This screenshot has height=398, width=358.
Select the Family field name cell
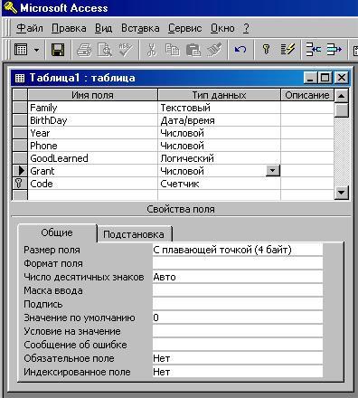(x=92, y=108)
